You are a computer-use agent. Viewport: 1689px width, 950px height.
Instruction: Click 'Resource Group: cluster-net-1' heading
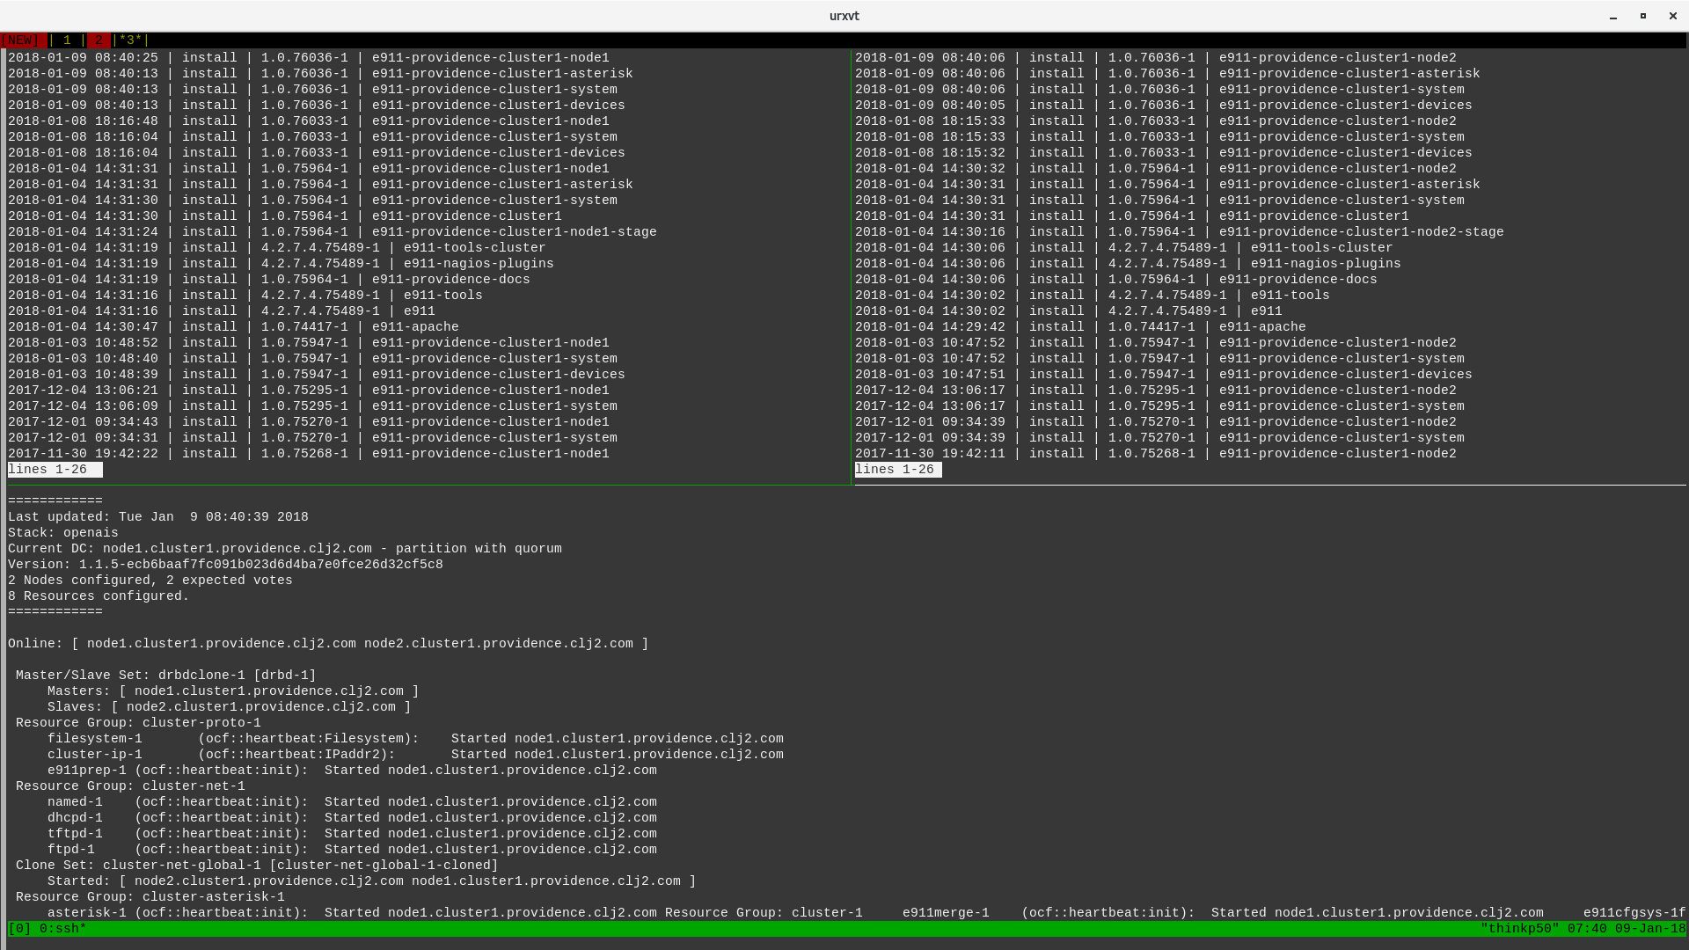pos(130,786)
